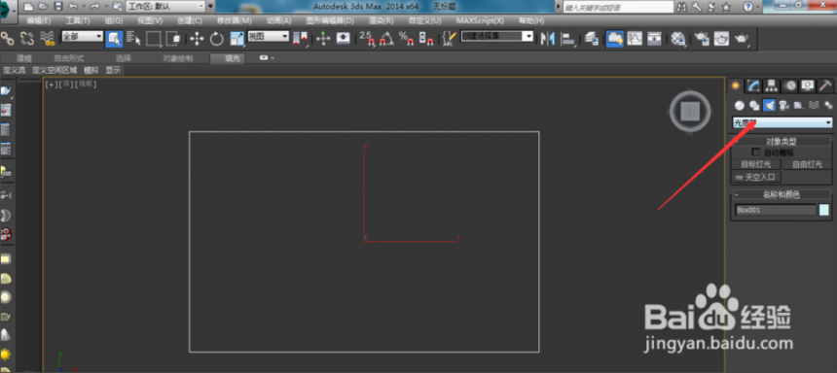The width and height of the screenshot is (837, 373).
Task: Open the 工具(T) menu
Action: 78,20
